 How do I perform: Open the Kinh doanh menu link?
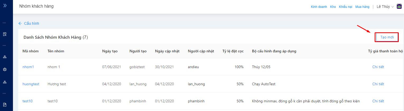coord(319,7)
